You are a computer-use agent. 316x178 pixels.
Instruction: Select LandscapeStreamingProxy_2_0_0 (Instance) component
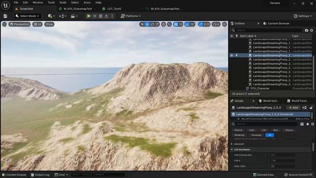point(271,114)
